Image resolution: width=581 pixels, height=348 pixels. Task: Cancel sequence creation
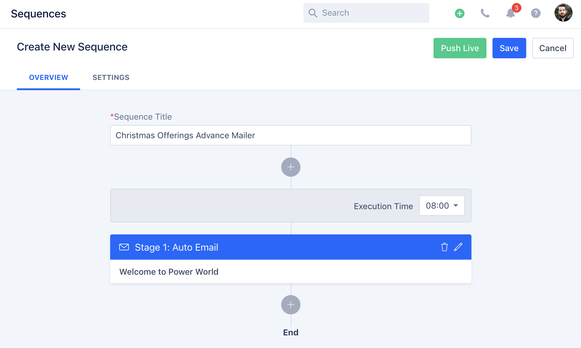click(553, 48)
